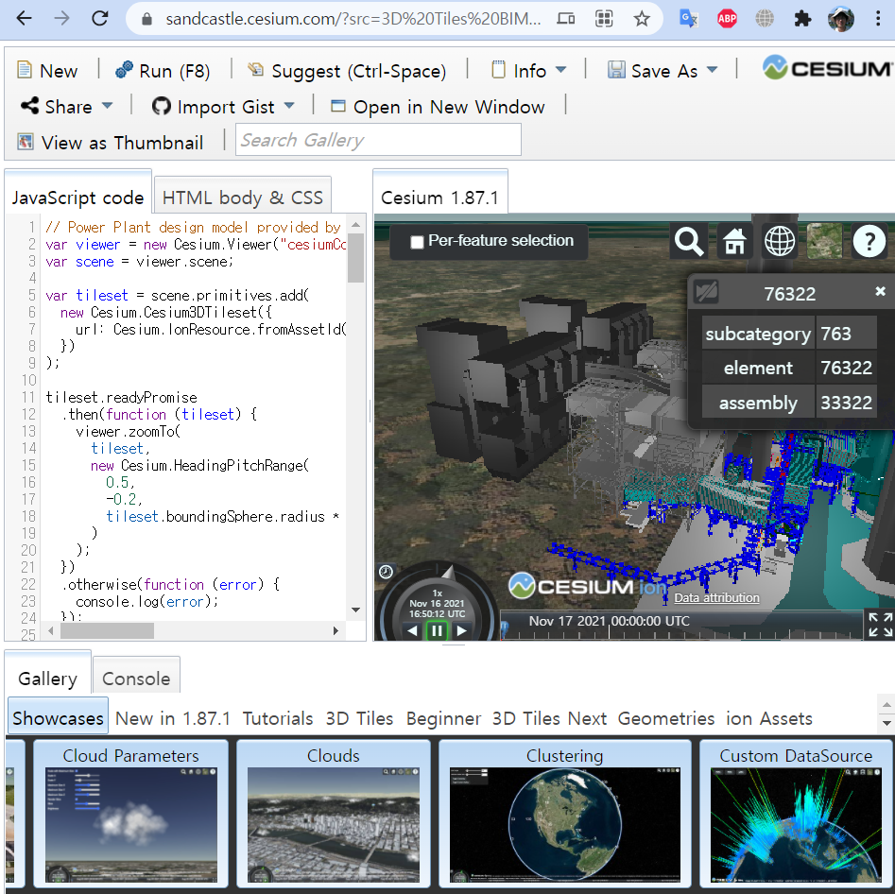This screenshot has width=895, height=894.
Task: Click the Cesium logo
Action: coord(827,68)
